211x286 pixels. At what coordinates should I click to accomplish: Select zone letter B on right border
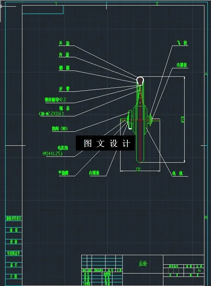click(206, 217)
